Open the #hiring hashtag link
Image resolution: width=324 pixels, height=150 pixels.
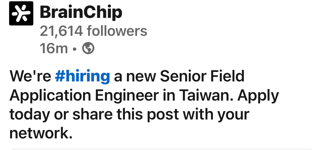[x=82, y=76]
